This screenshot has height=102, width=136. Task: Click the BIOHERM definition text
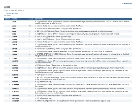coord(82,85)
